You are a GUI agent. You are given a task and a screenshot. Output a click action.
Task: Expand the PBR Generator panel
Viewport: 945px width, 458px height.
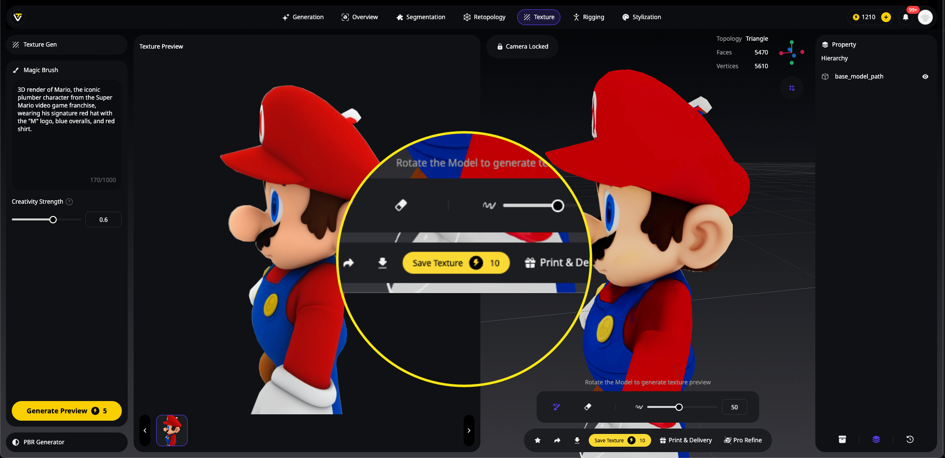tap(67, 442)
